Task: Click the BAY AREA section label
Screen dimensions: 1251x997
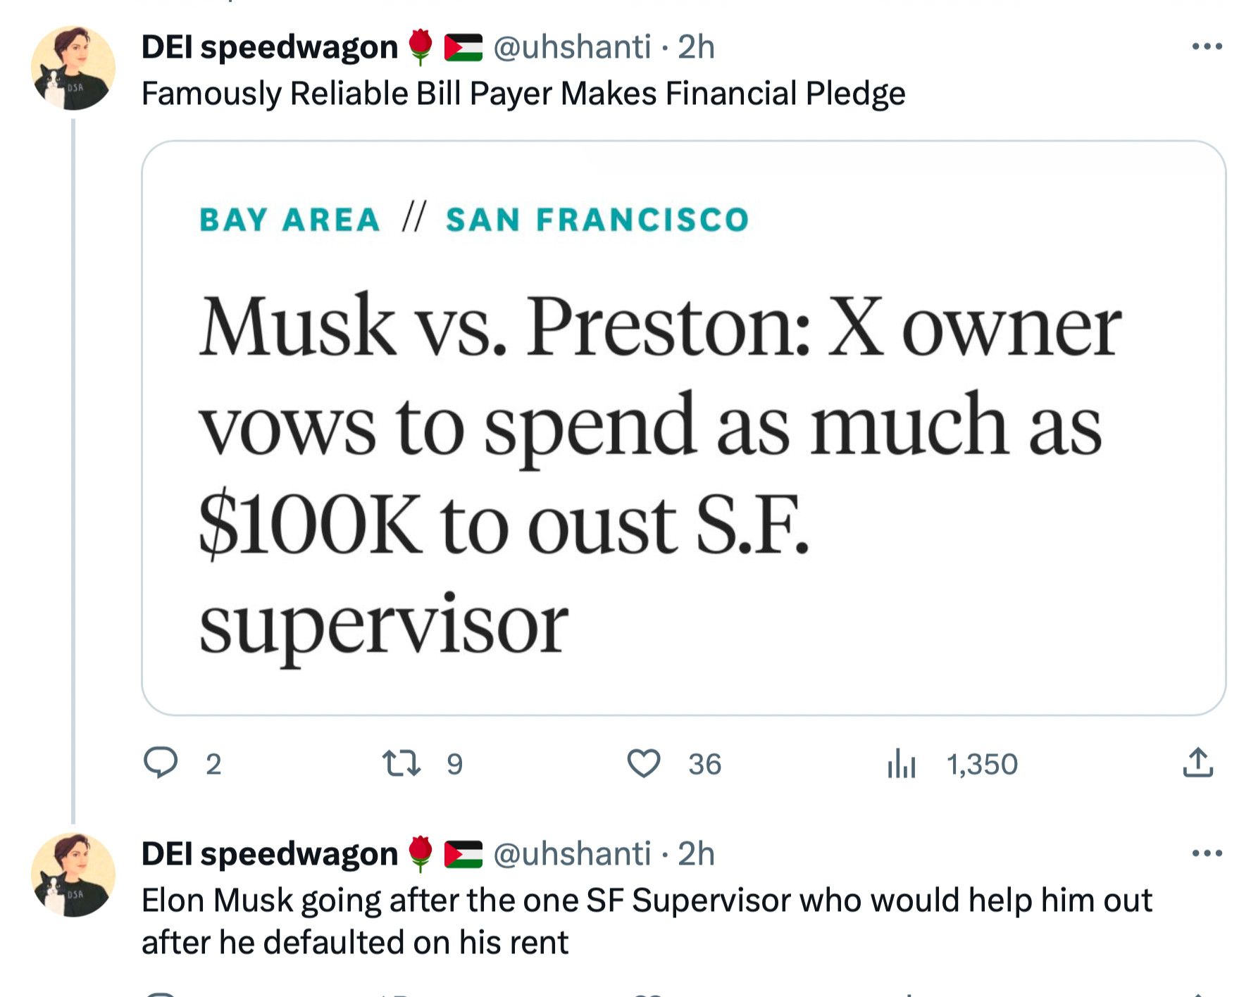Action: click(x=290, y=220)
